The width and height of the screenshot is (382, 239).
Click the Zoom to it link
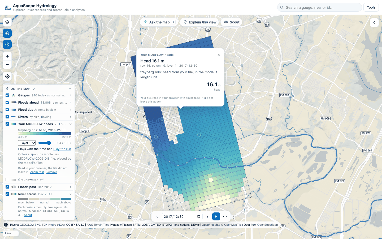(x=37, y=172)
